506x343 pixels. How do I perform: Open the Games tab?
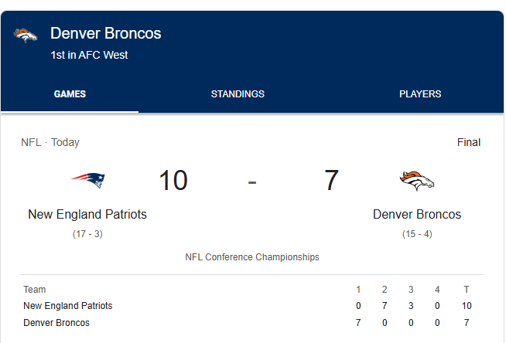[70, 94]
